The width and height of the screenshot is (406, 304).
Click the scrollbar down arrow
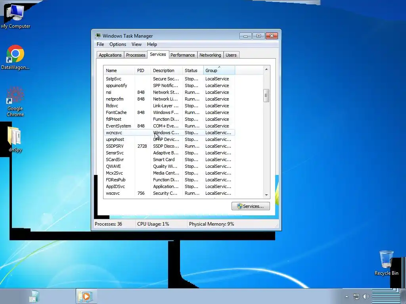click(x=266, y=195)
